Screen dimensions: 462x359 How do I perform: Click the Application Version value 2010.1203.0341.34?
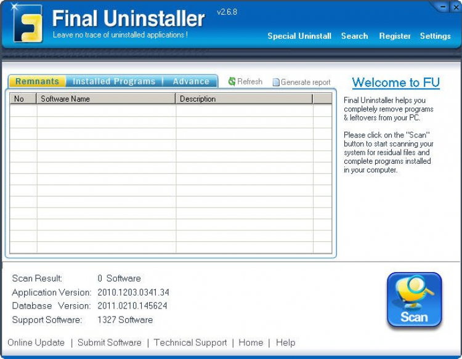click(133, 292)
